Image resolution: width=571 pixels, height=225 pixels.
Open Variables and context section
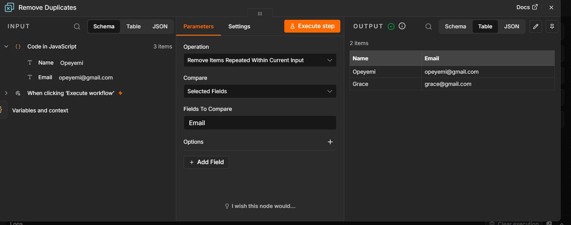tap(40, 110)
